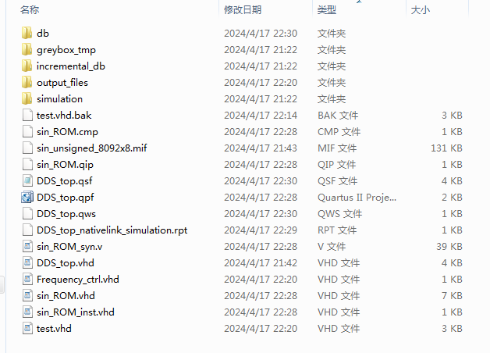Click the greybox_tmp folder icon
This screenshot has height=353, width=490.
point(27,49)
